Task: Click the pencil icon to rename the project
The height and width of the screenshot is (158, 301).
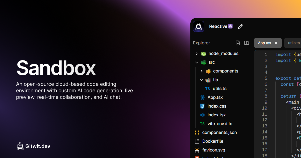Action: point(240,26)
